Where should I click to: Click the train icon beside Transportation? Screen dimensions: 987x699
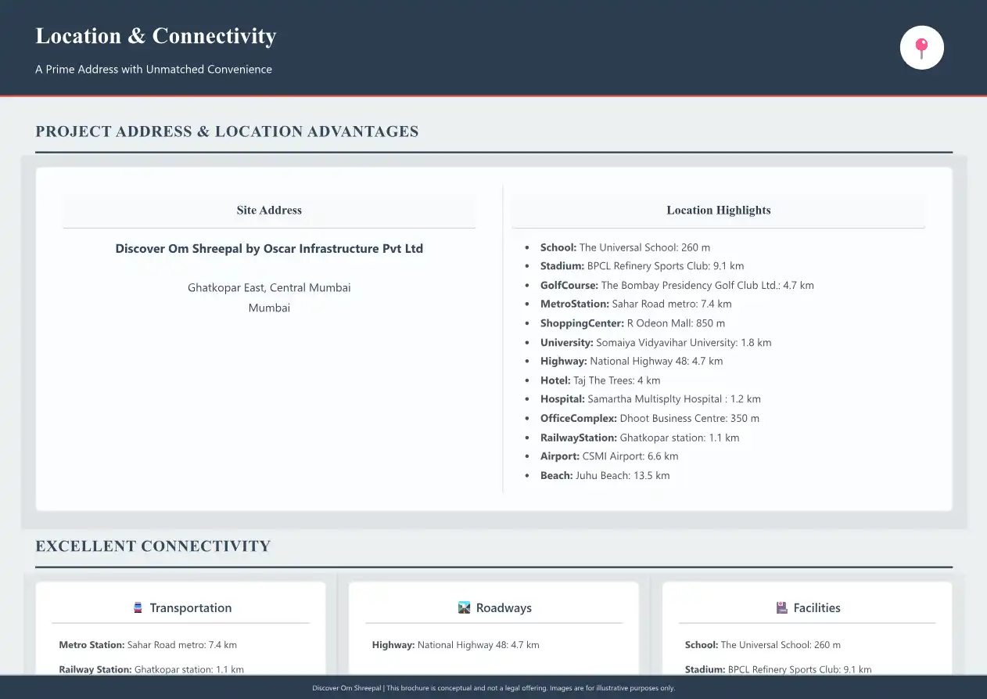tap(138, 607)
